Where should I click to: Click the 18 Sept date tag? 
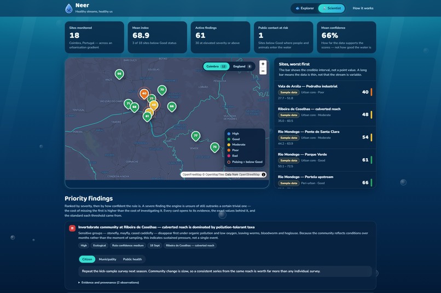click(155, 246)
